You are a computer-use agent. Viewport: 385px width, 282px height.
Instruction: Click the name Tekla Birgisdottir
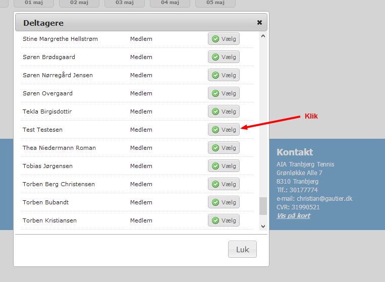point(47,111)
